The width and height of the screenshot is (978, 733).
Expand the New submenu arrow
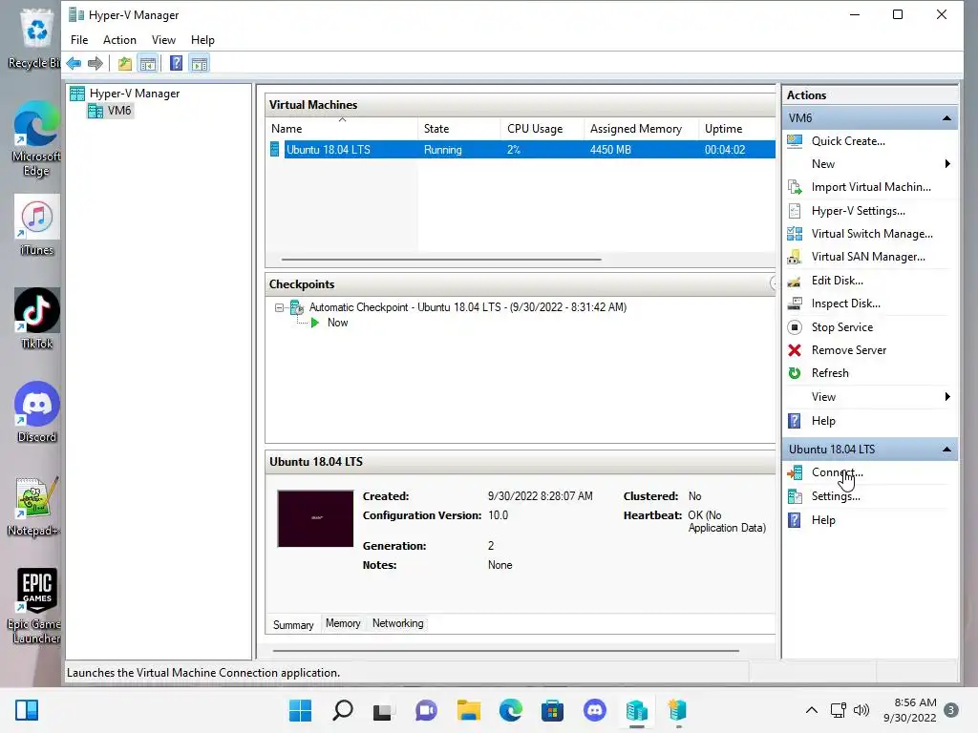tap(947, 164)
